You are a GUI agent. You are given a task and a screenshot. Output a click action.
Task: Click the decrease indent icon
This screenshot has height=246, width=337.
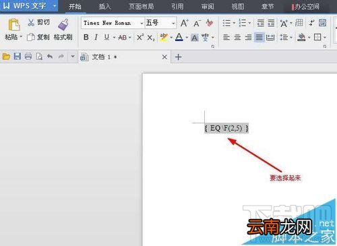pos(260,23)
